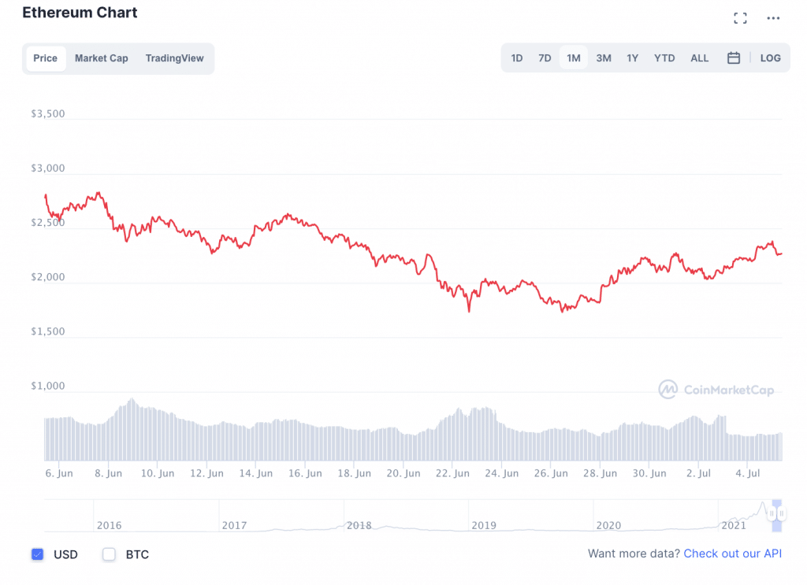Image resolution: width=807 pixels, height=585 pixels.
Task: Switch to the Market Cap tab
Action: point(101,58)
